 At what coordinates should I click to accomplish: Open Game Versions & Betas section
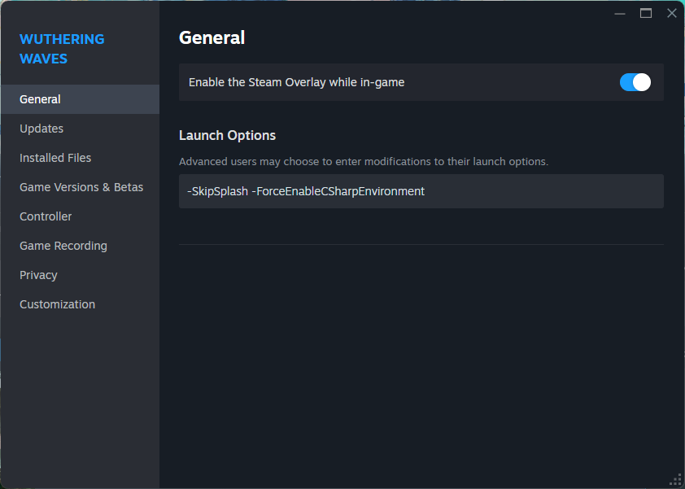(x=80, y=187)
